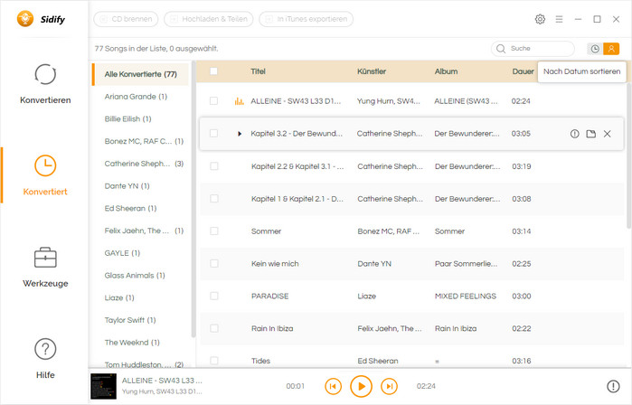Click the In iTunes exportieren button
The height and width of the screenshot is (405, 632).
307,19
